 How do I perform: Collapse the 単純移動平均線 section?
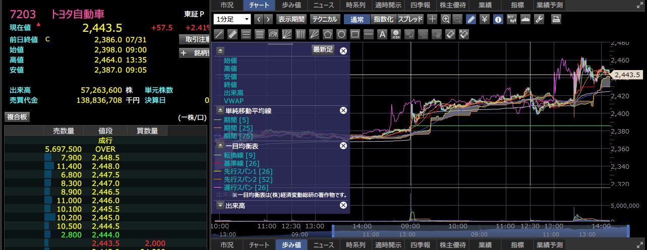coord(220,110)
